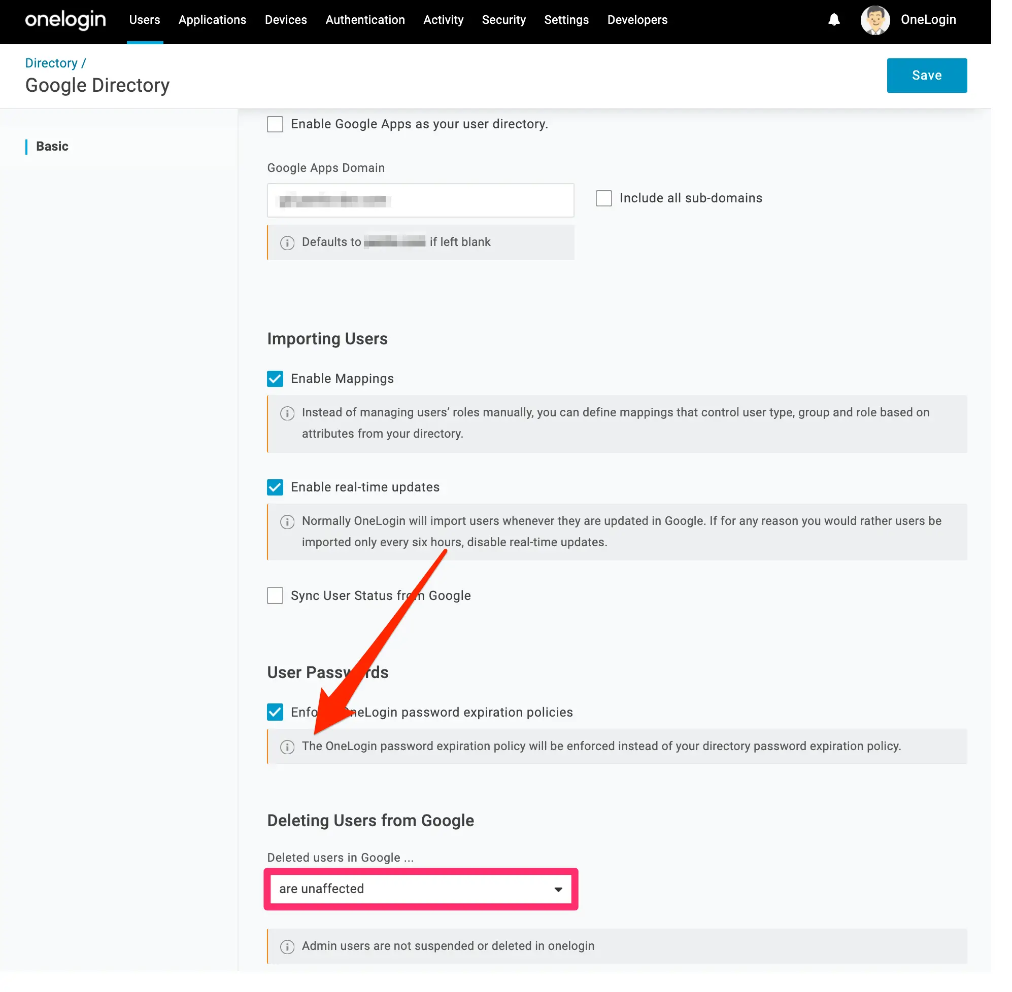
Task: Click the 'Deleted users in Google ...' label
Action: pyautogui.click(x=341, y=858)
